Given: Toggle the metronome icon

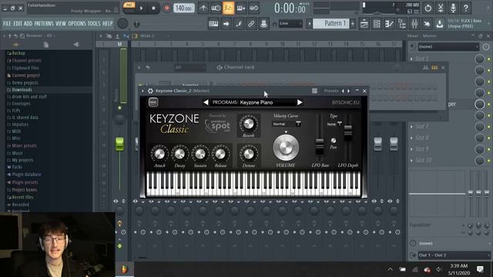Looking at the screenshot, I should (x=203, y=8).
